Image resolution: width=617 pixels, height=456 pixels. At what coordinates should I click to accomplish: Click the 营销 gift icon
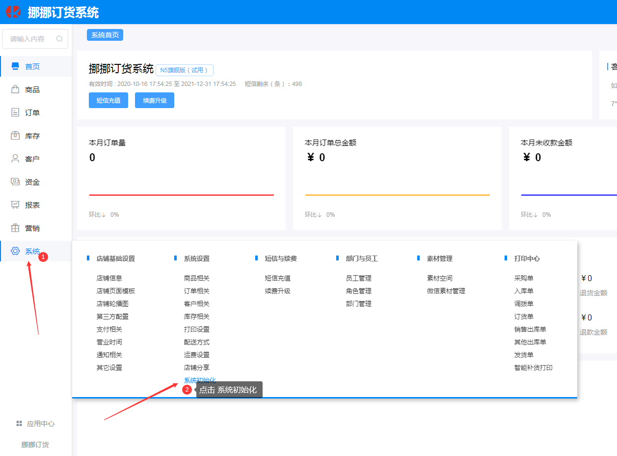pos(15,228)
